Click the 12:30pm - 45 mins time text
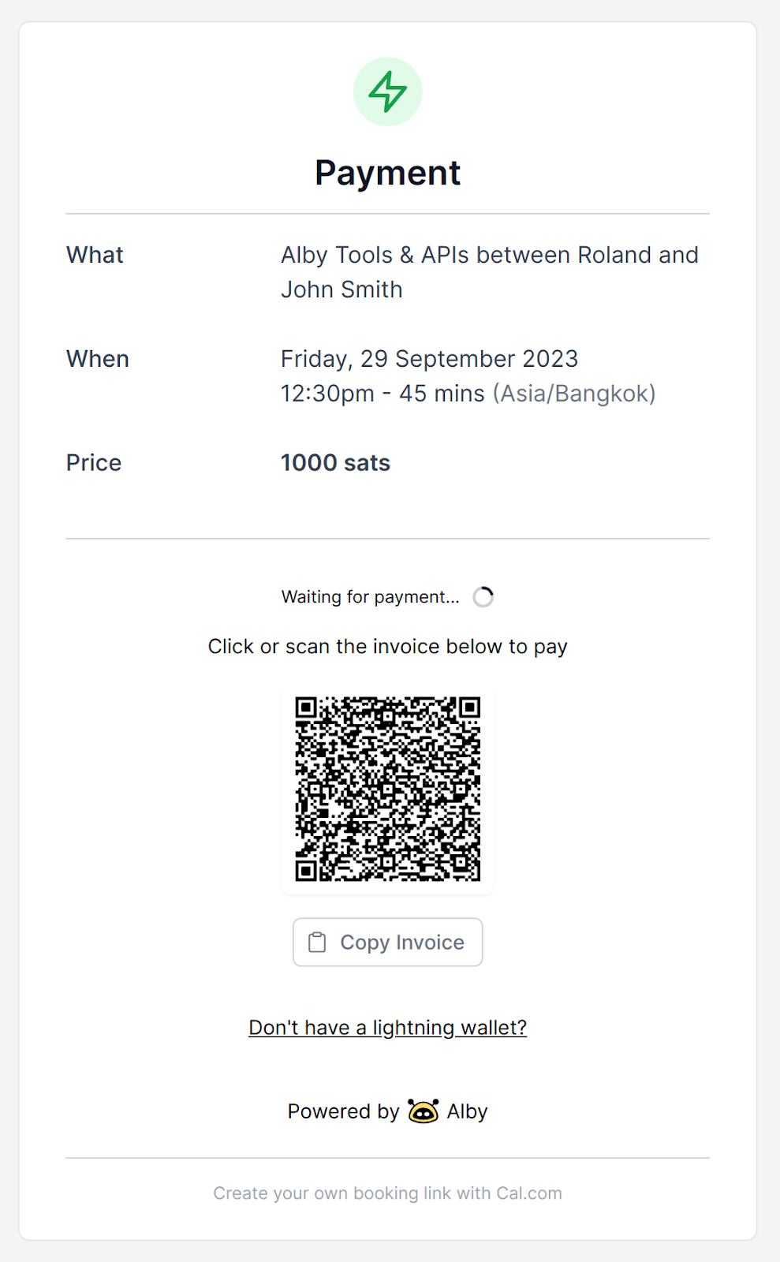780x1262 pixels. [383, 394]
